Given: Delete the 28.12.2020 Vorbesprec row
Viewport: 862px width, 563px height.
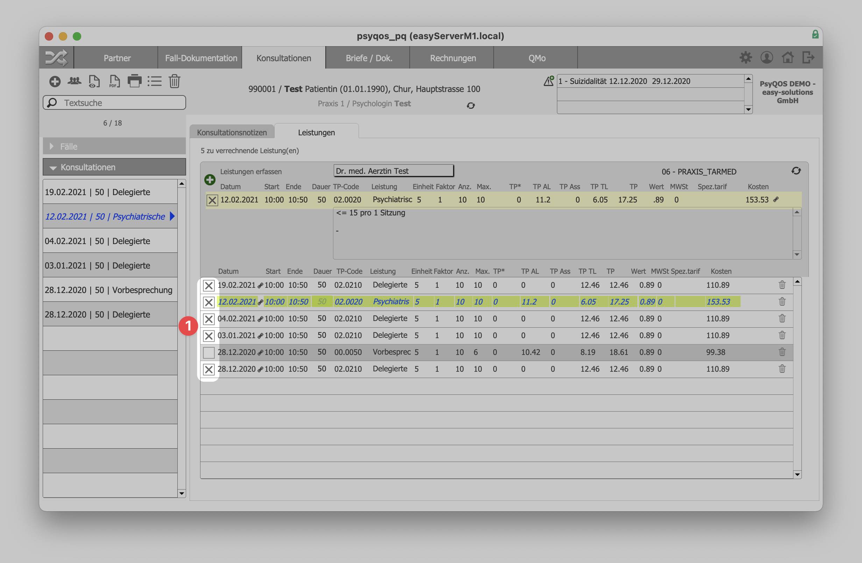Looking at the screenshot, I should pos(782,352).
